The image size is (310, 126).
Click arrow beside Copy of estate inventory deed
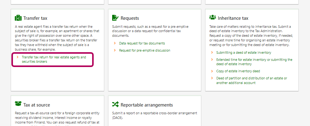(212, 71)
